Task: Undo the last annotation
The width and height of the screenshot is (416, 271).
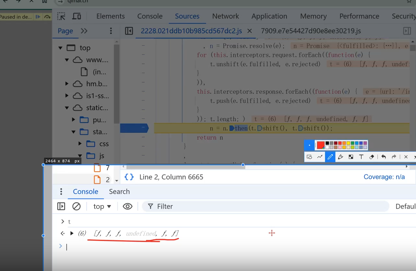Action: (384, 157)
